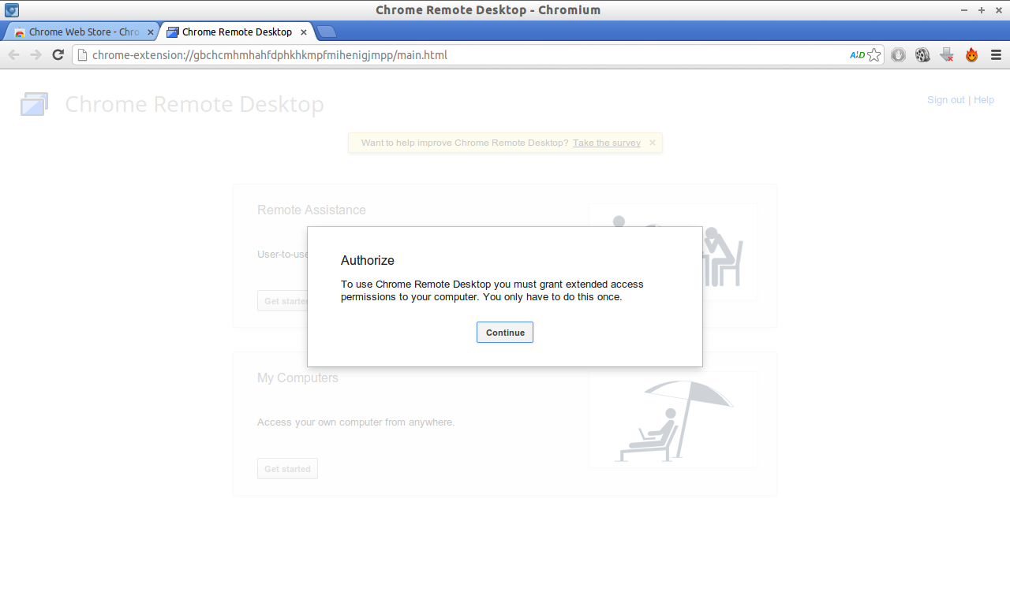Click the Continue button in Authorize dialog
The width and height of the screenshot is (1010, 610).
[505, 333]
